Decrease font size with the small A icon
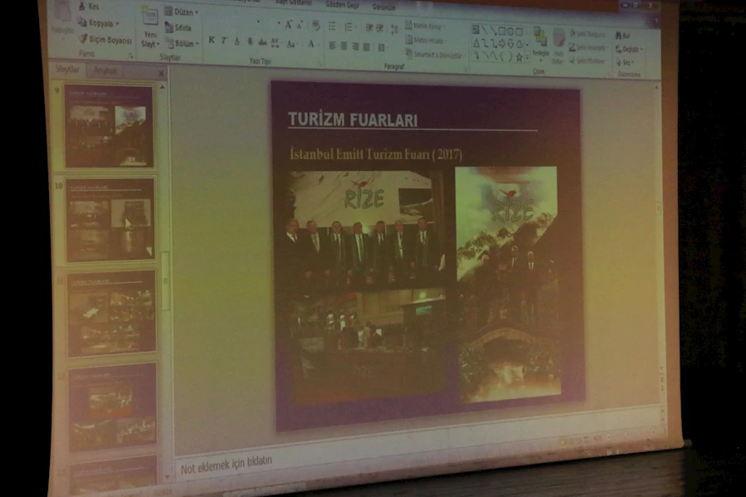This screenshot has width=746, height=497. (300, 25)
